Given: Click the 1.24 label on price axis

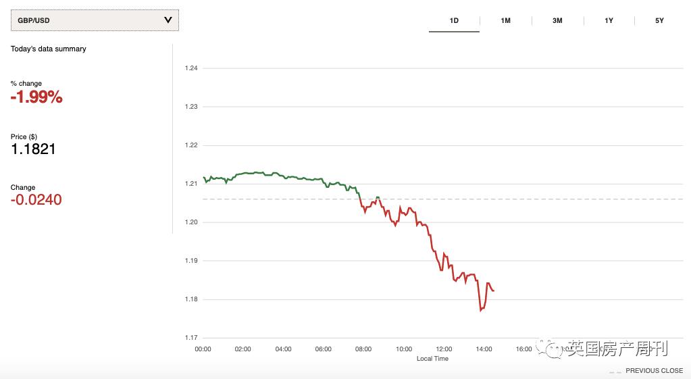Looking at the screenshot, I should pos(191,68).
